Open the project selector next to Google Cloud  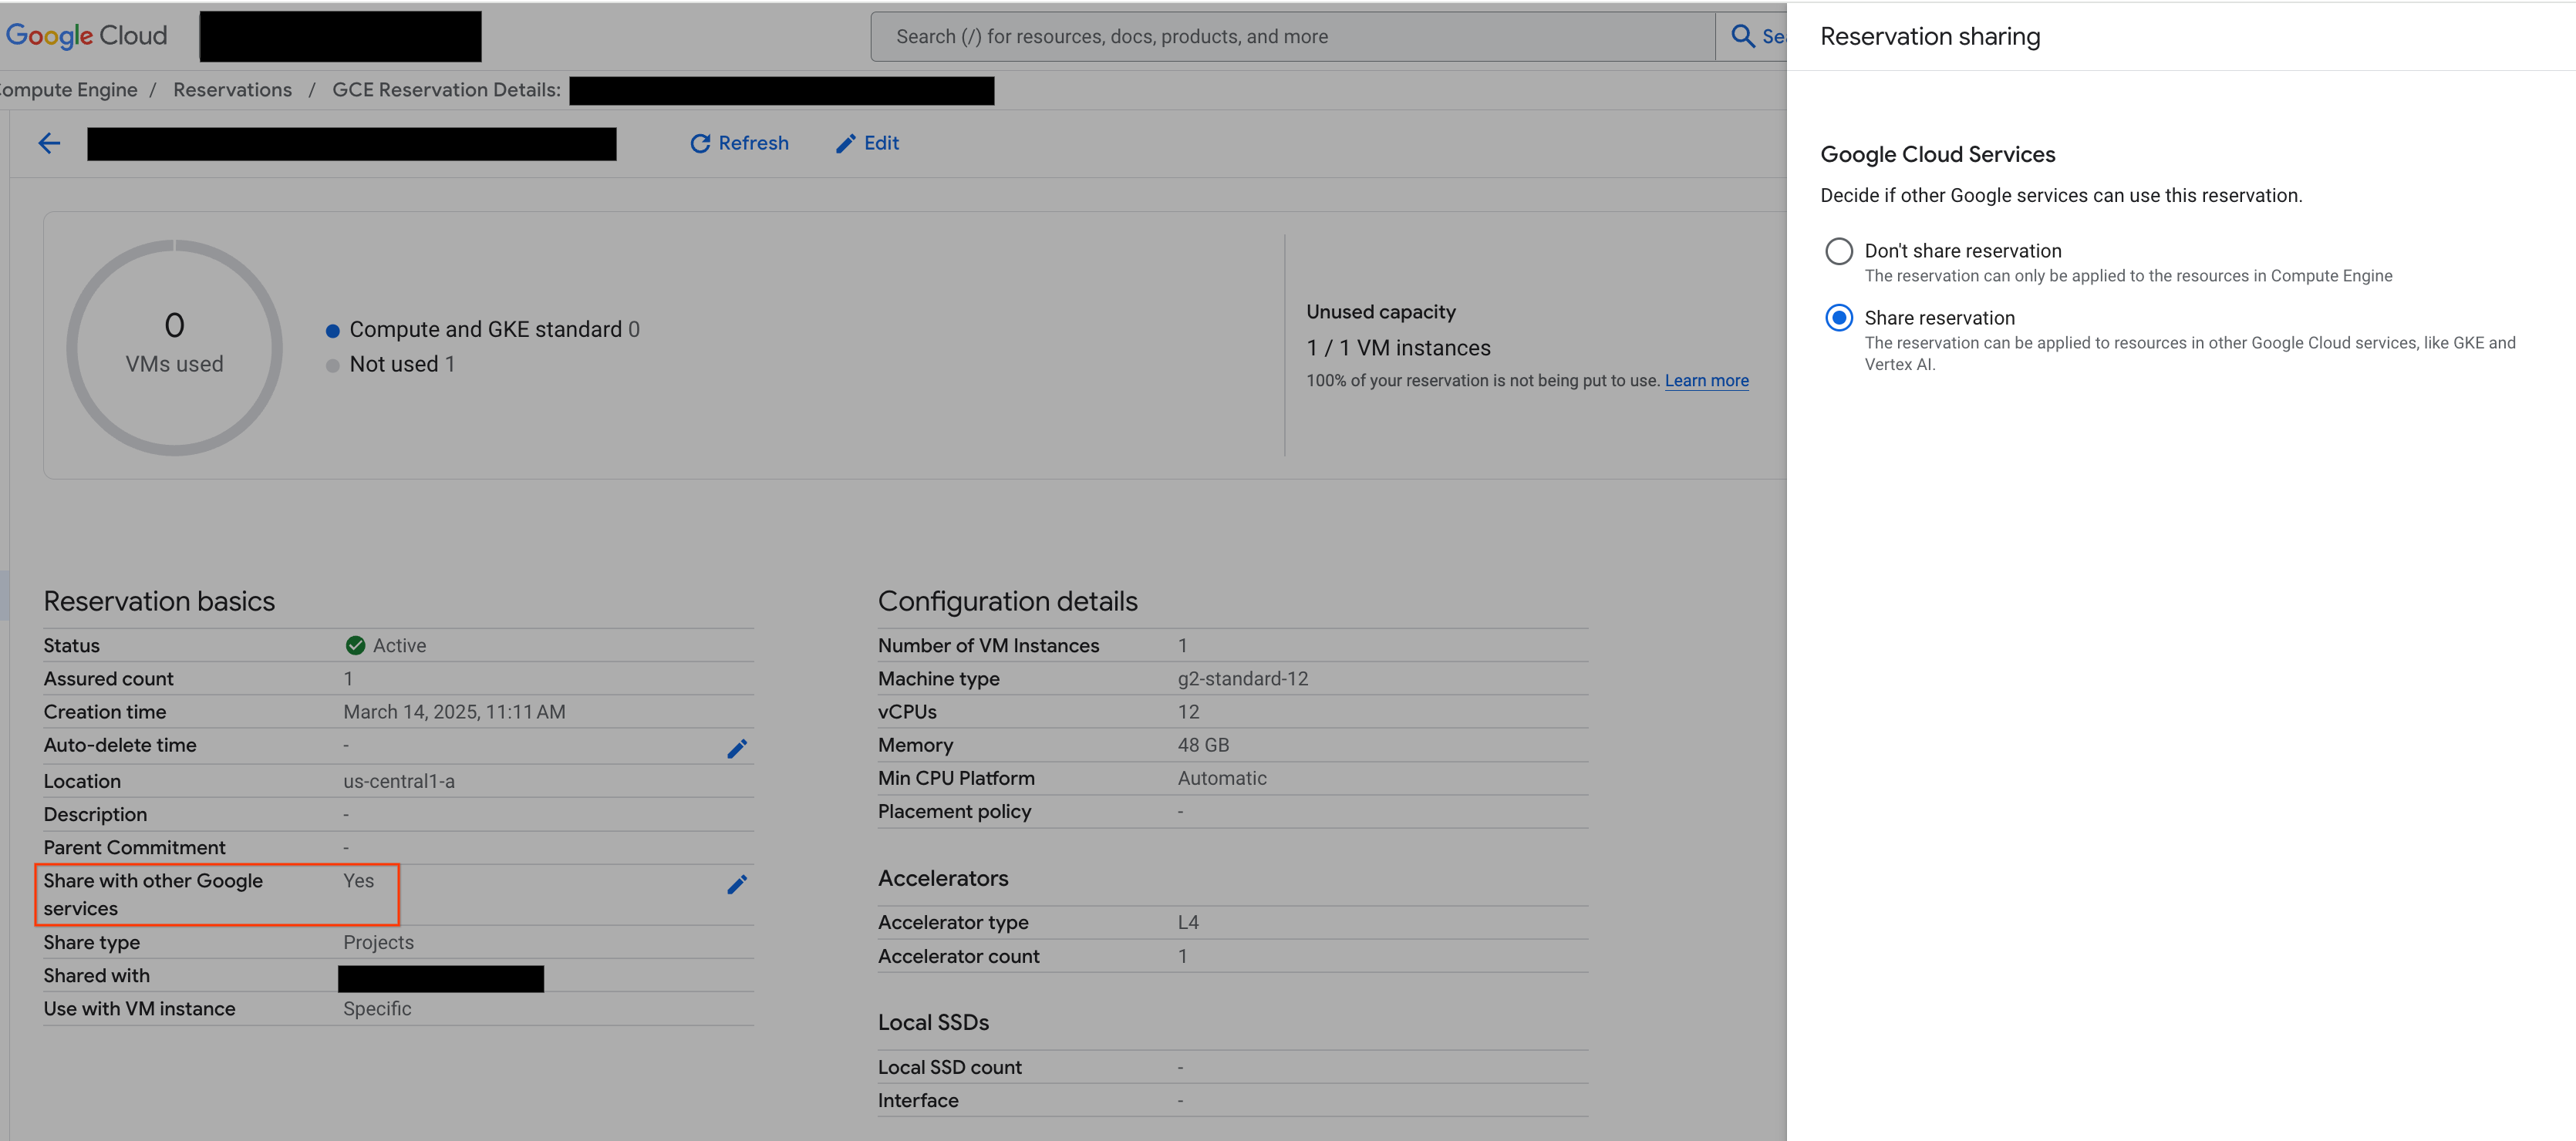point(340,35)
